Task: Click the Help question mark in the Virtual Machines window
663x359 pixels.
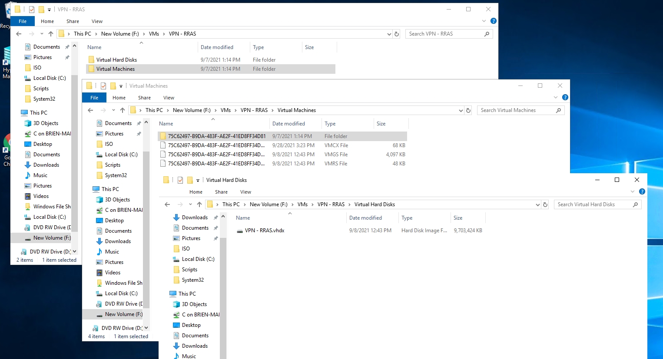Action: (565, 97)
